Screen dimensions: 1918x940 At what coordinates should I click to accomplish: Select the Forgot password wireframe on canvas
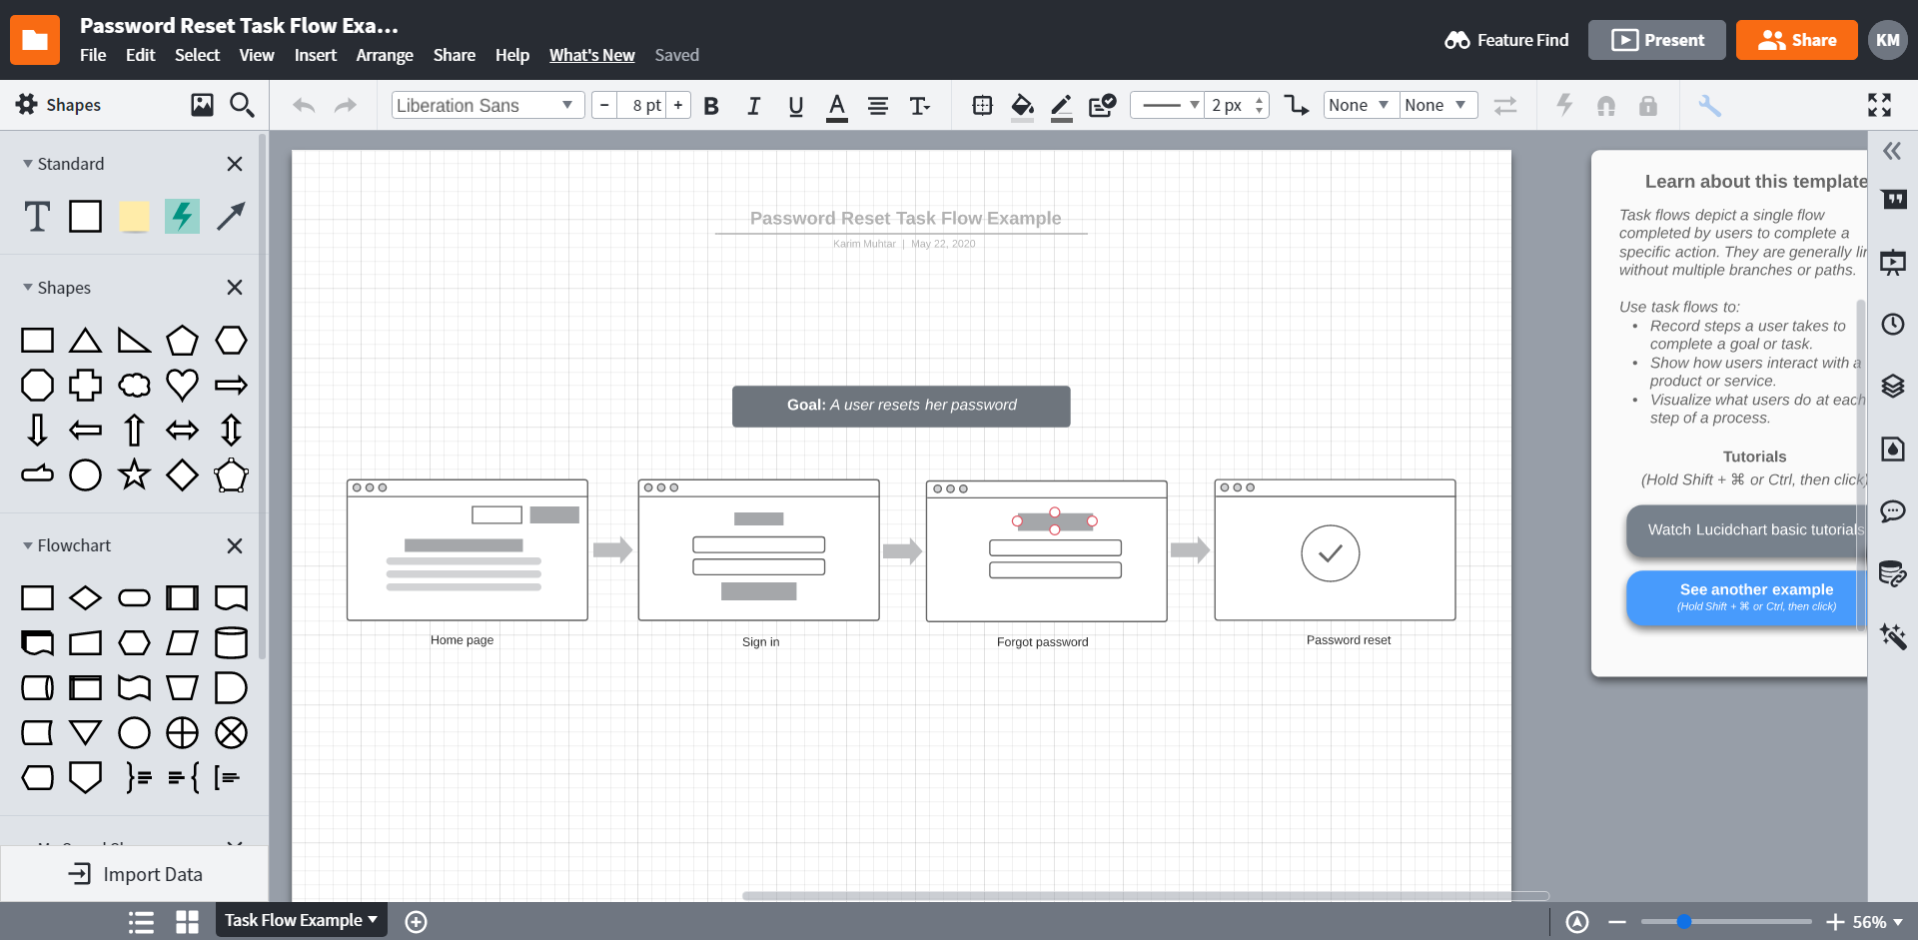(x=1046, y=551)
